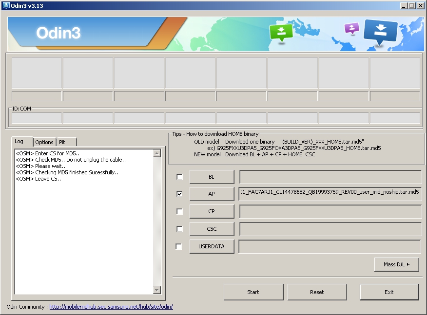
Task: Click the log scrollbar up arrow
Action: coord(157,153)
